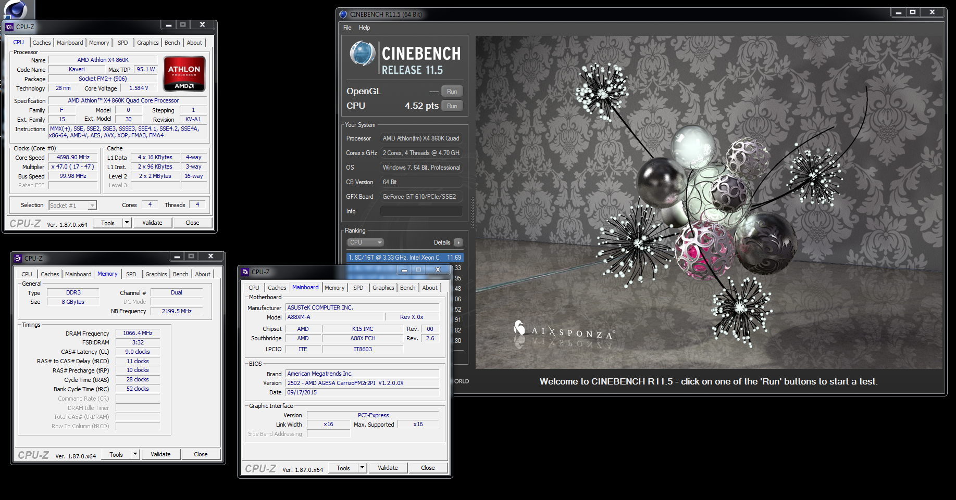This screenshot has height=500, width=956.
Task: Switch to Bench tab in top CPU-Z window
Action: [172, 43]
